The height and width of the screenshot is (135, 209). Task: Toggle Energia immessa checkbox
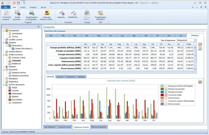166,92
